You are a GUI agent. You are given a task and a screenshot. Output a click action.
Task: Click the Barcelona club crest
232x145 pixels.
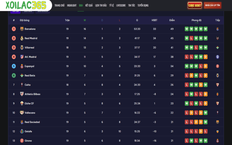22,29
